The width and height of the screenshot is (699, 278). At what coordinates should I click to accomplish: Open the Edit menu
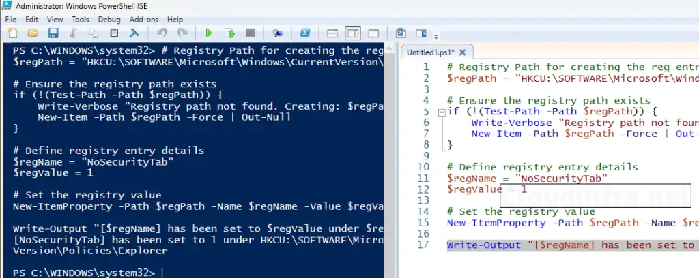coord(31,20)
